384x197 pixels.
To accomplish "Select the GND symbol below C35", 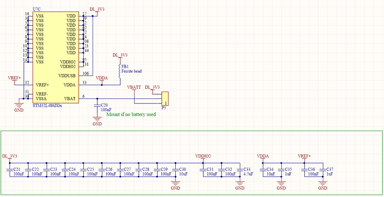I will 281,185.
